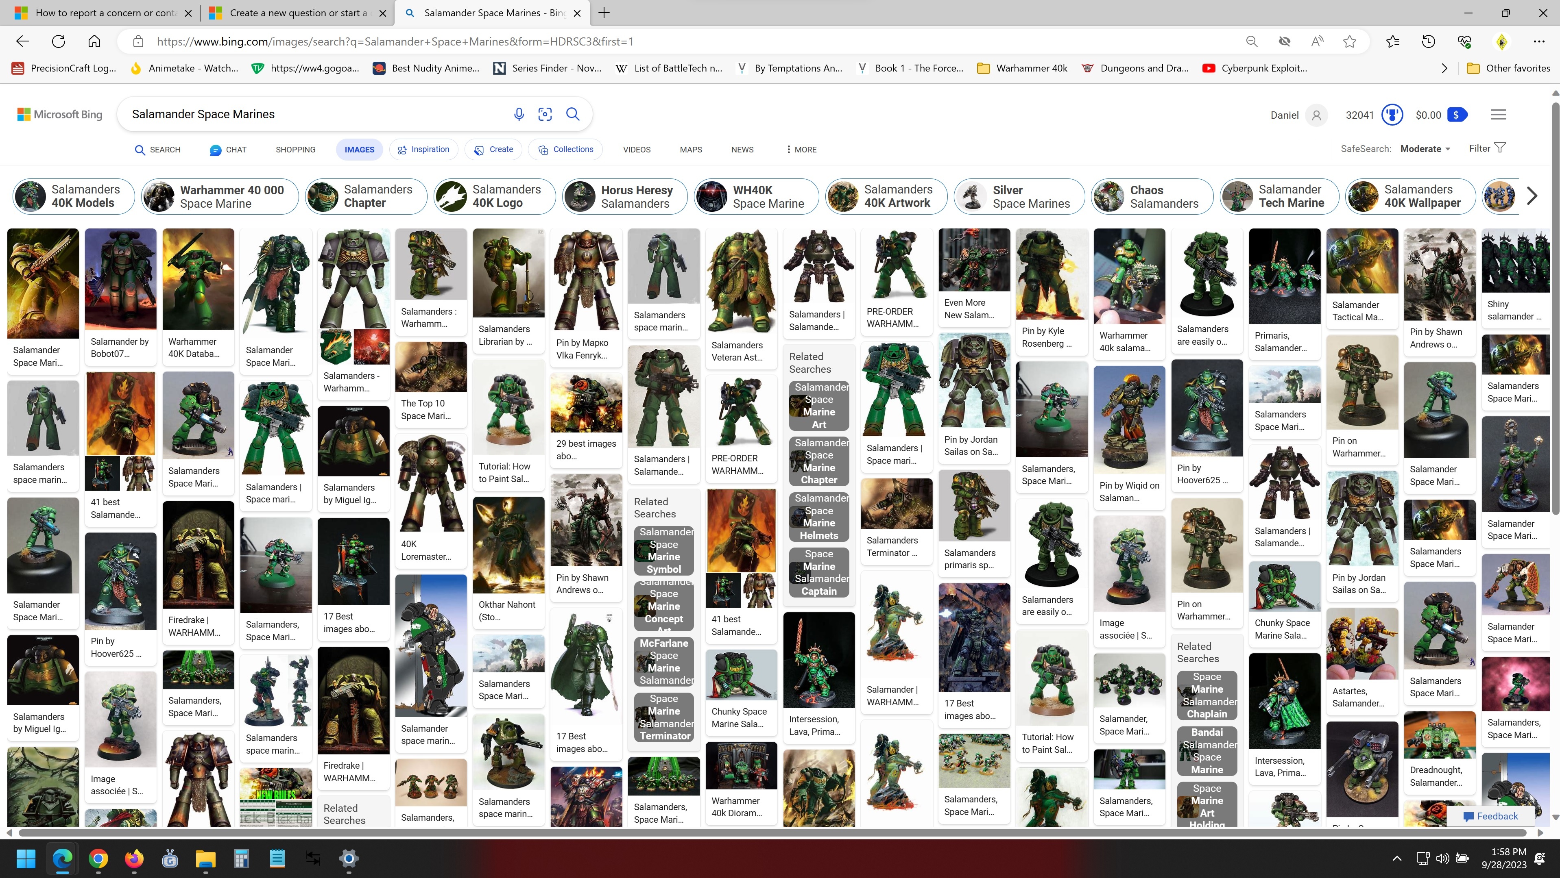
Task: Switch to the VIDEOS tab
Action: click(637, 150)
